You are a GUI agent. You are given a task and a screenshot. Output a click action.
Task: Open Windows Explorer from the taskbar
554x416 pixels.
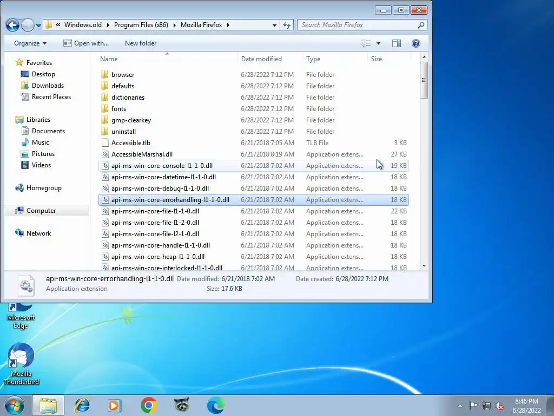point(48,405)
